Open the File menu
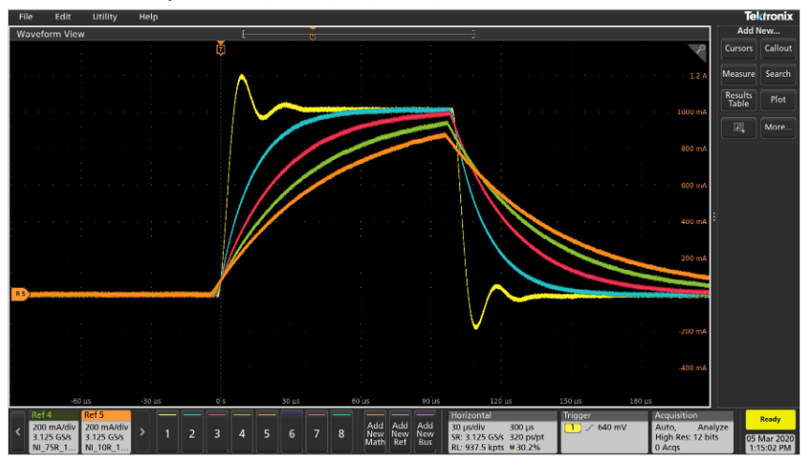The height and width of the screenshot is (461, 808). tap(25, 17)
